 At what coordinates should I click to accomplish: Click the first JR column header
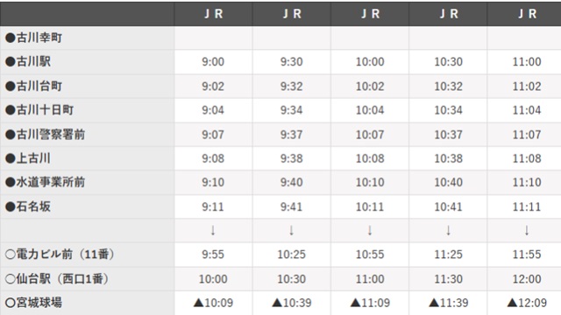point(214,14)
